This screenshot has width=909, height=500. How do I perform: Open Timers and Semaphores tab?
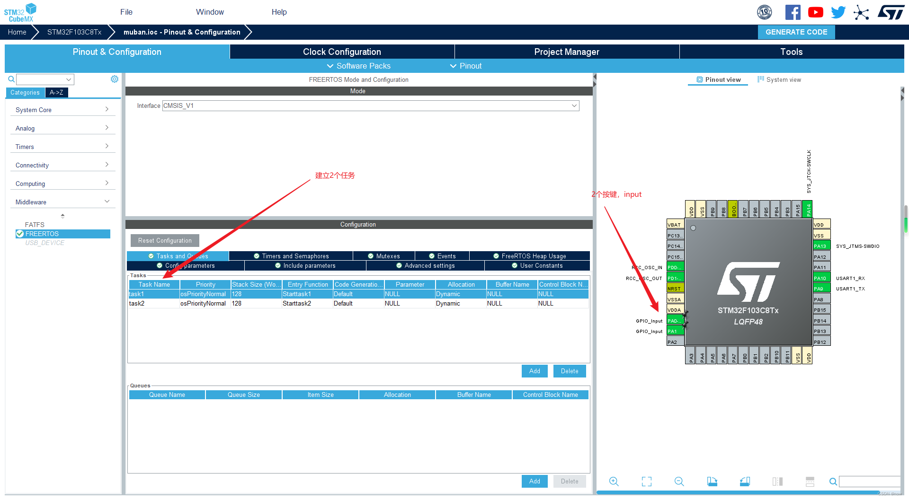(291, 256)
